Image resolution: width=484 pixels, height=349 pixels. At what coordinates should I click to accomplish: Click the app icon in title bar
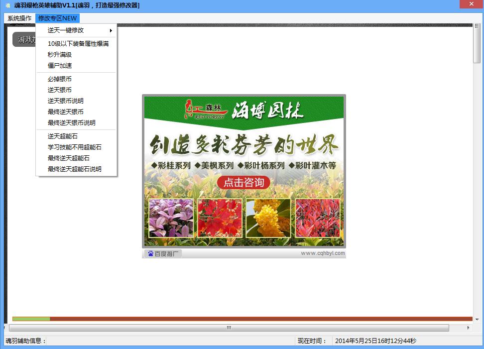(x=7, y=5)
